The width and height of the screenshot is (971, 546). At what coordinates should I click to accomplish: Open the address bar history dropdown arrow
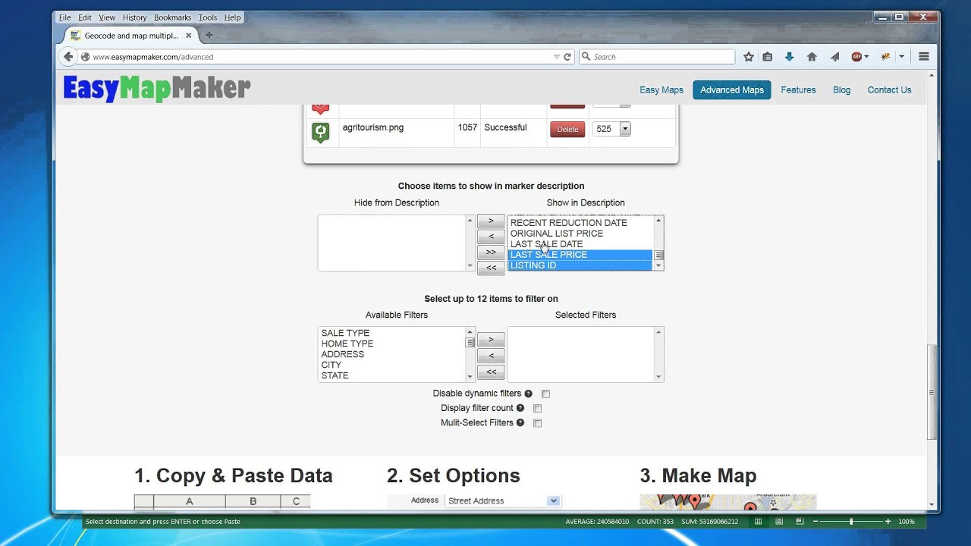(556, 57)
